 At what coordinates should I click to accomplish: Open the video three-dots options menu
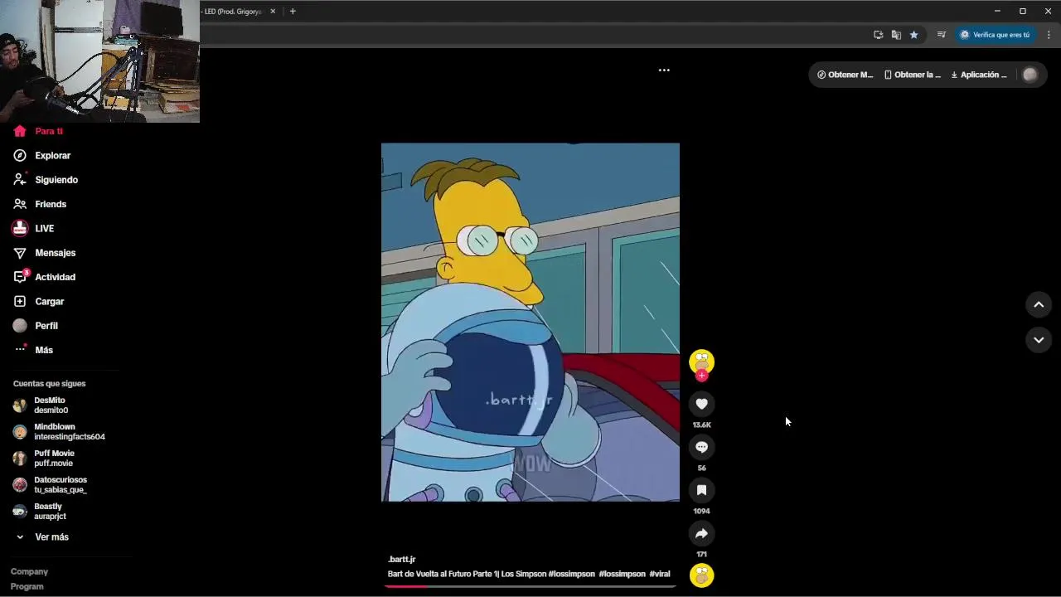664,70
